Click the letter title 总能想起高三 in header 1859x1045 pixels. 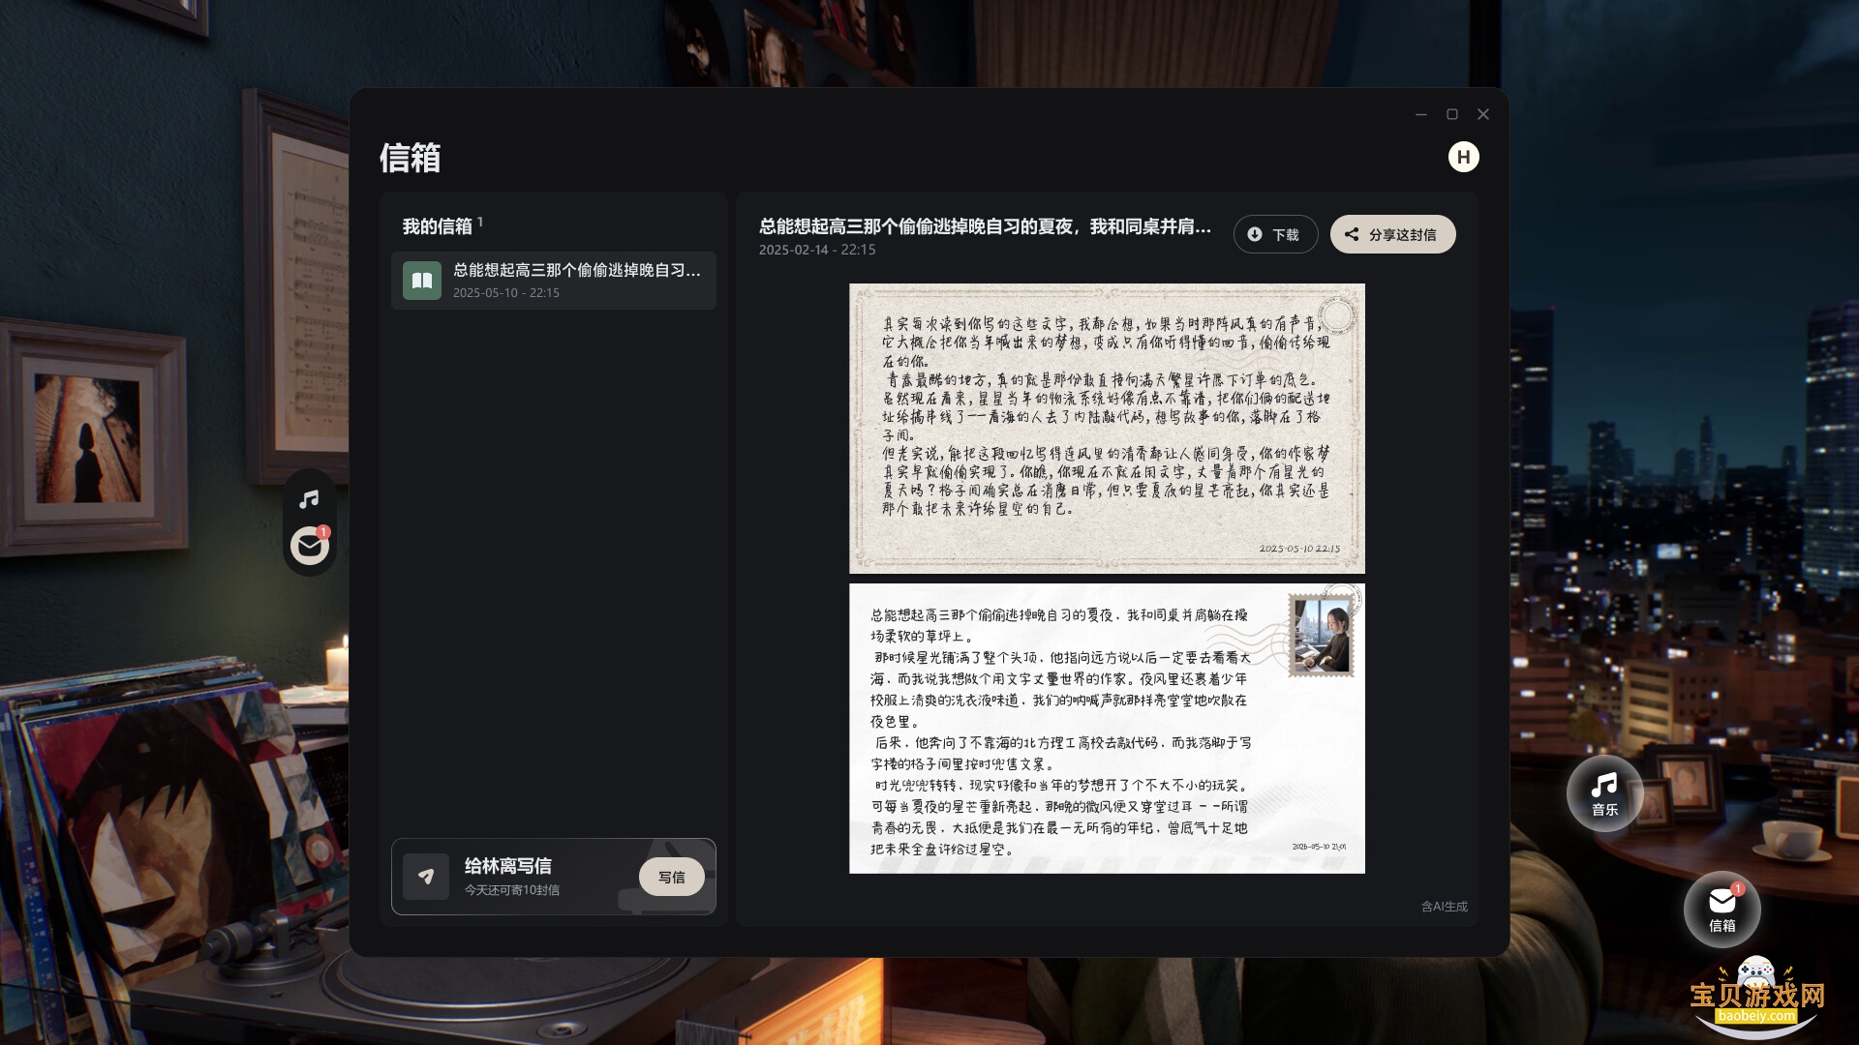coord(985,226)
